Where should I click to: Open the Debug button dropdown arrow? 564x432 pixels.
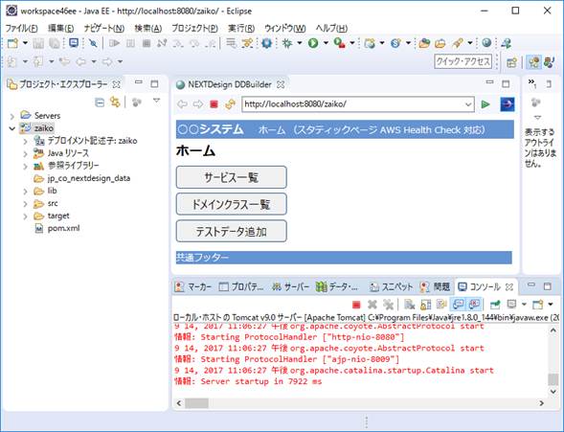point(300,43)
